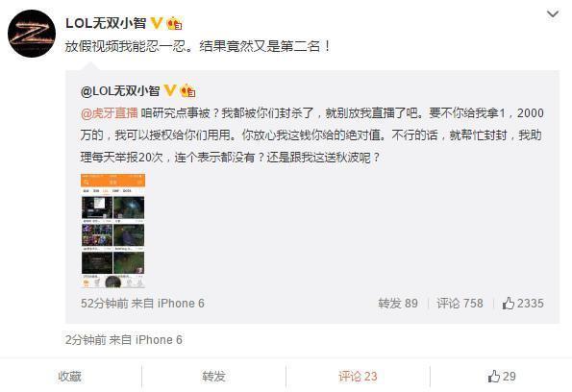This screenshot has width=572, height=392.
Task: Open the 52分钟前 timestamp link
Action: point(105,304)
